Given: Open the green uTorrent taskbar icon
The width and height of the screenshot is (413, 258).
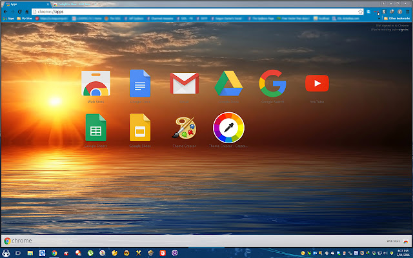Looking at the screenshot, I should 90,253.
